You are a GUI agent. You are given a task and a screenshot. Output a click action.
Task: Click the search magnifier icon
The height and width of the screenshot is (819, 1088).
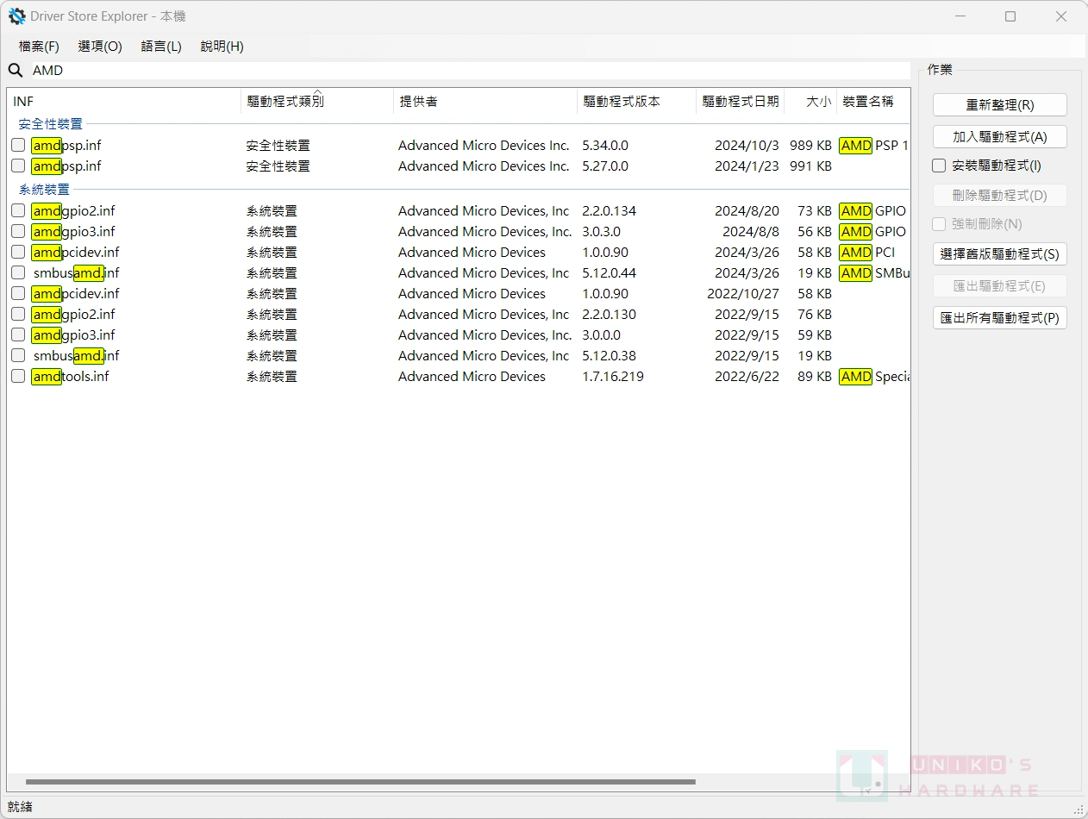point(16,71)
